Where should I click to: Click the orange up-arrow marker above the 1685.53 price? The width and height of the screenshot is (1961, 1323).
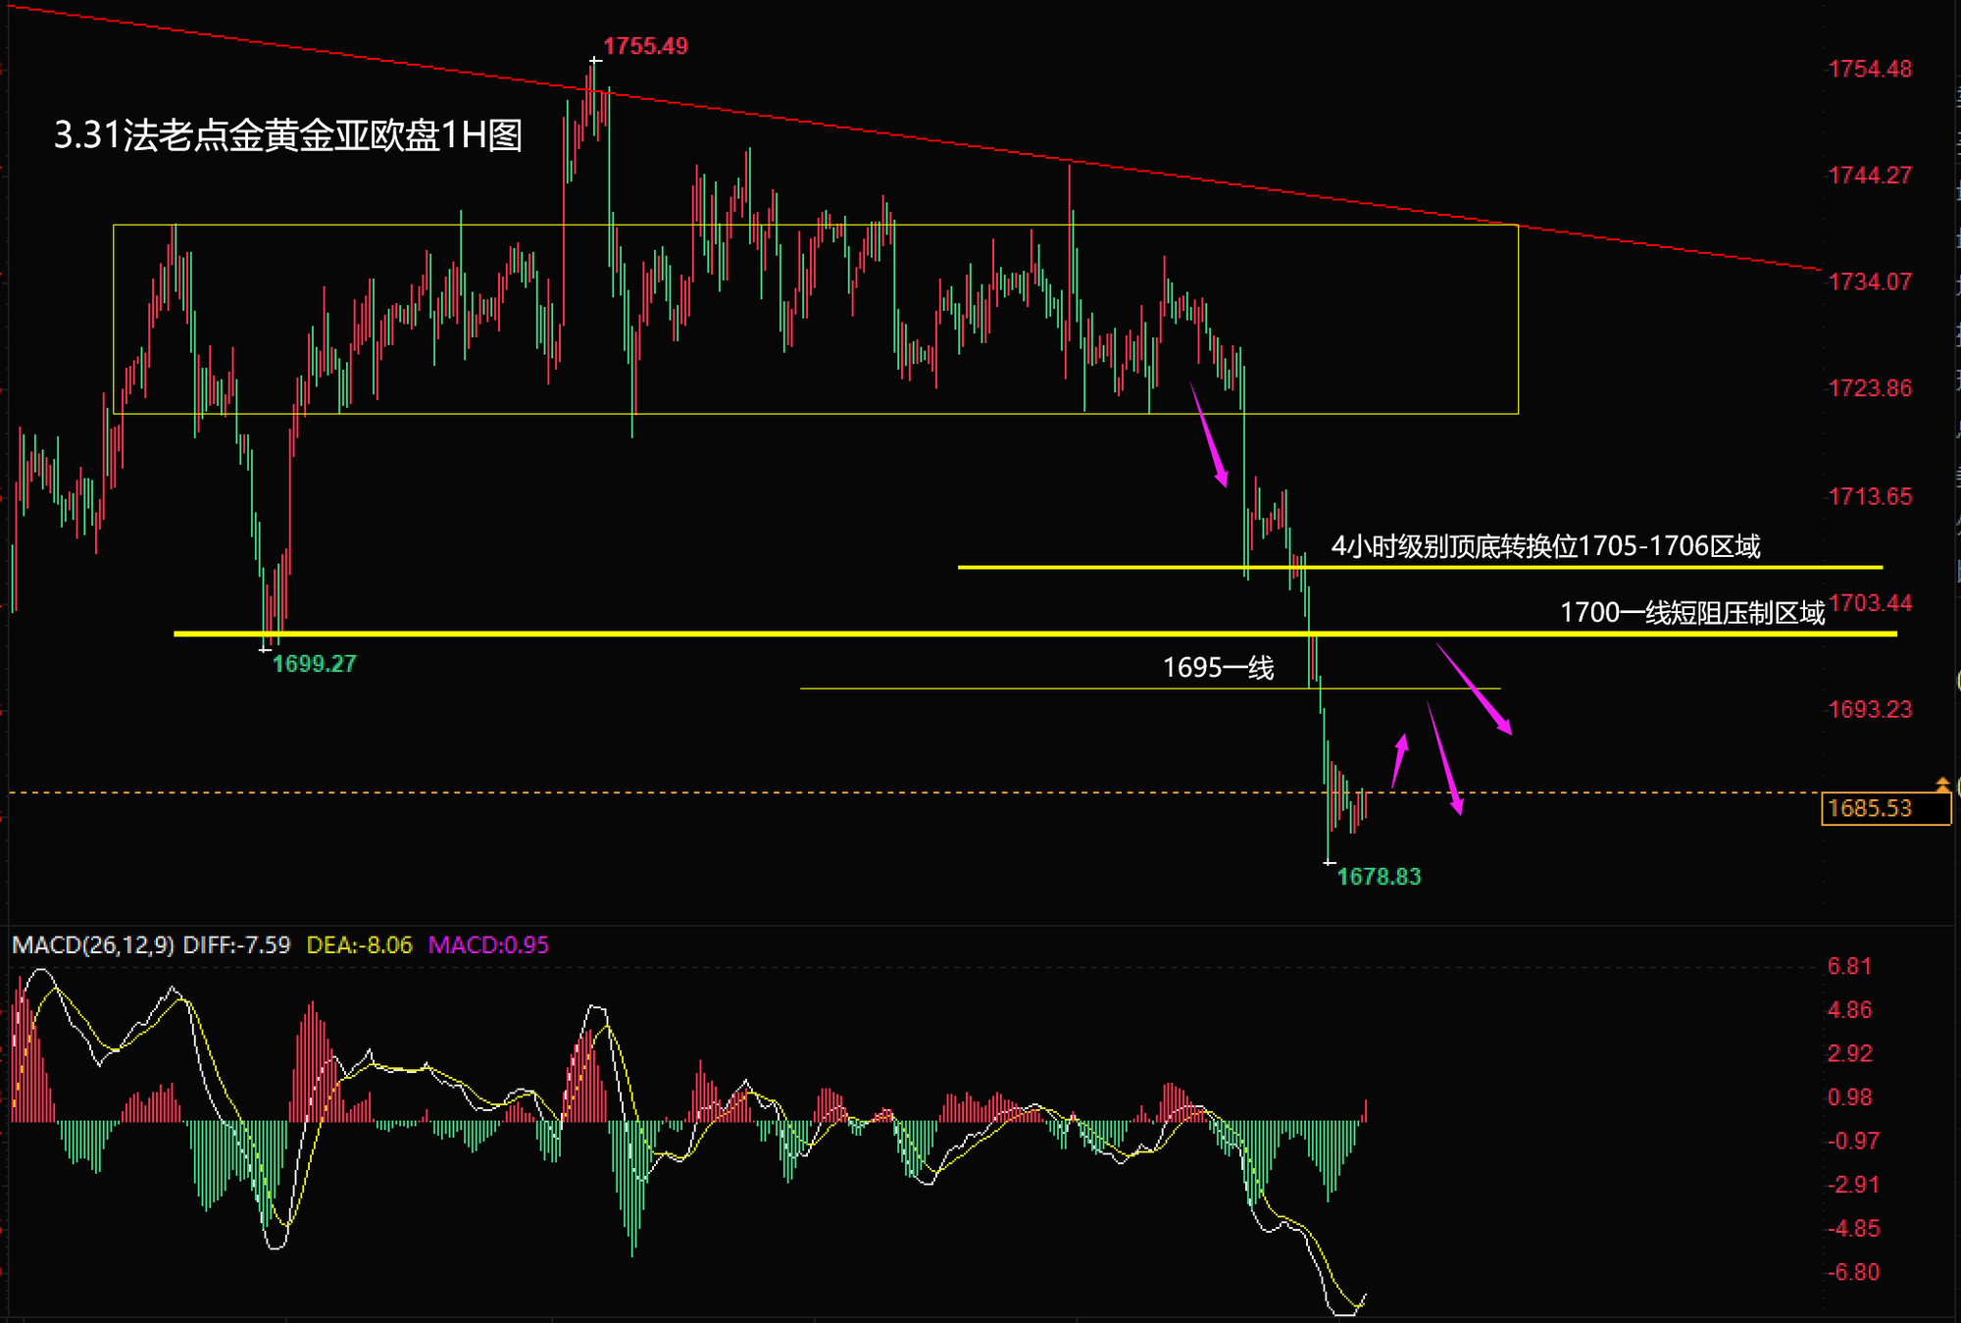coord(1941,784)
